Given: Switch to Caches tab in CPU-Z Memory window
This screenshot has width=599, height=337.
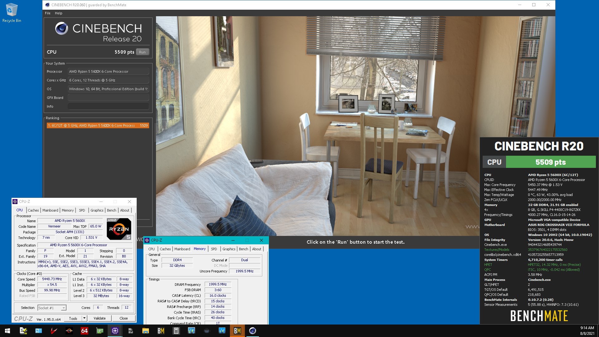Looking at the screenshot, I should 165,249.
